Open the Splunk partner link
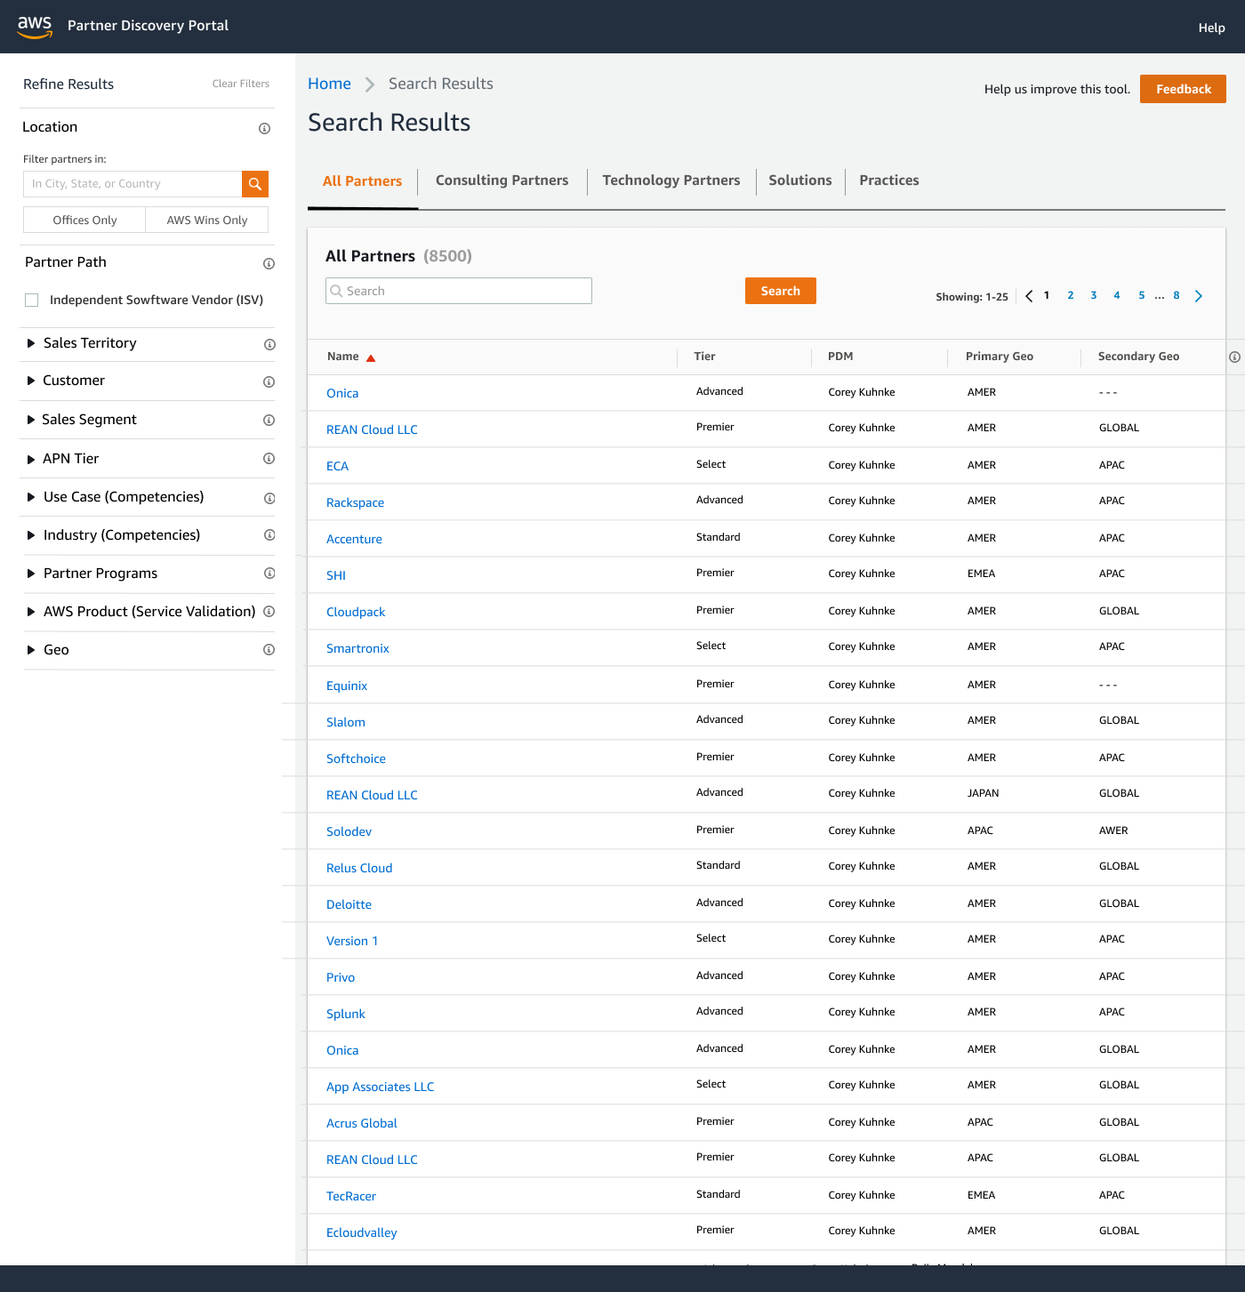The height and width of the screenshot is (1292, 1245). click(345, 1014)
